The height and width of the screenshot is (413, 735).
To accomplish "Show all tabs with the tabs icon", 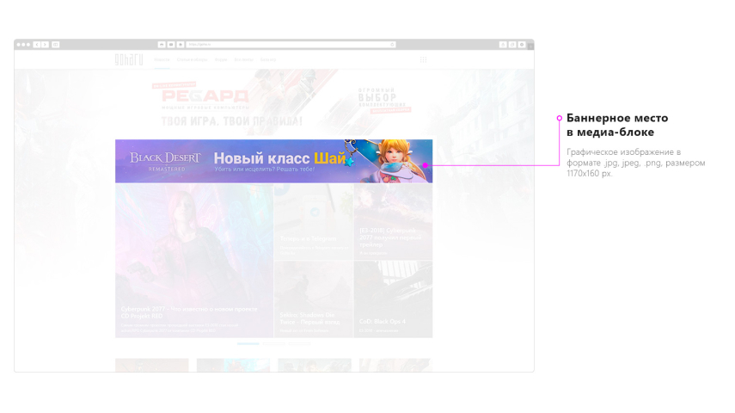I will pyautogui.click(x=511, y=45).
